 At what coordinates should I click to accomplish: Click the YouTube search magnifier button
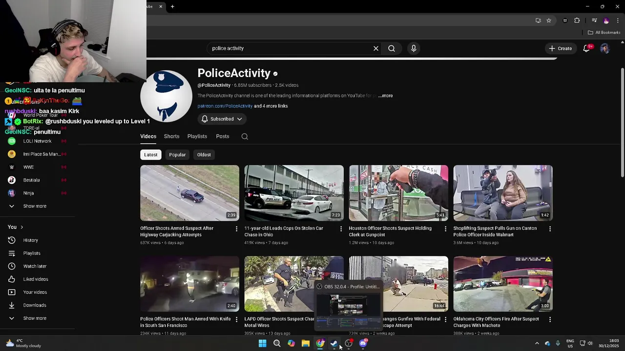(392, 48)
